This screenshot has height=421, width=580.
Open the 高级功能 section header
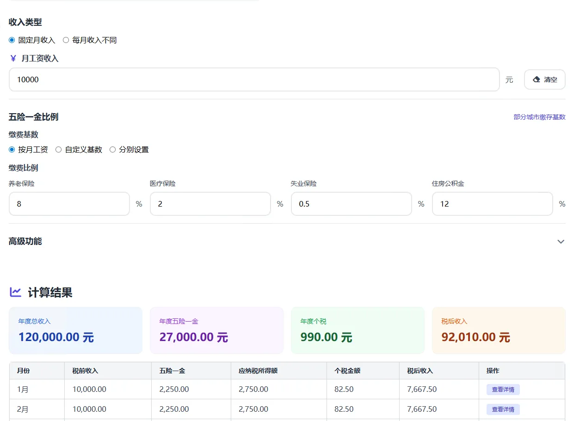click(287, 241)
